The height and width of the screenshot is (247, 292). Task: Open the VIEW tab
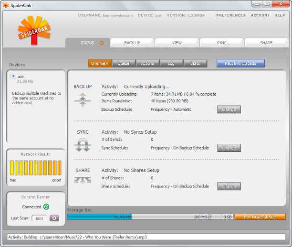coord(177,43)
